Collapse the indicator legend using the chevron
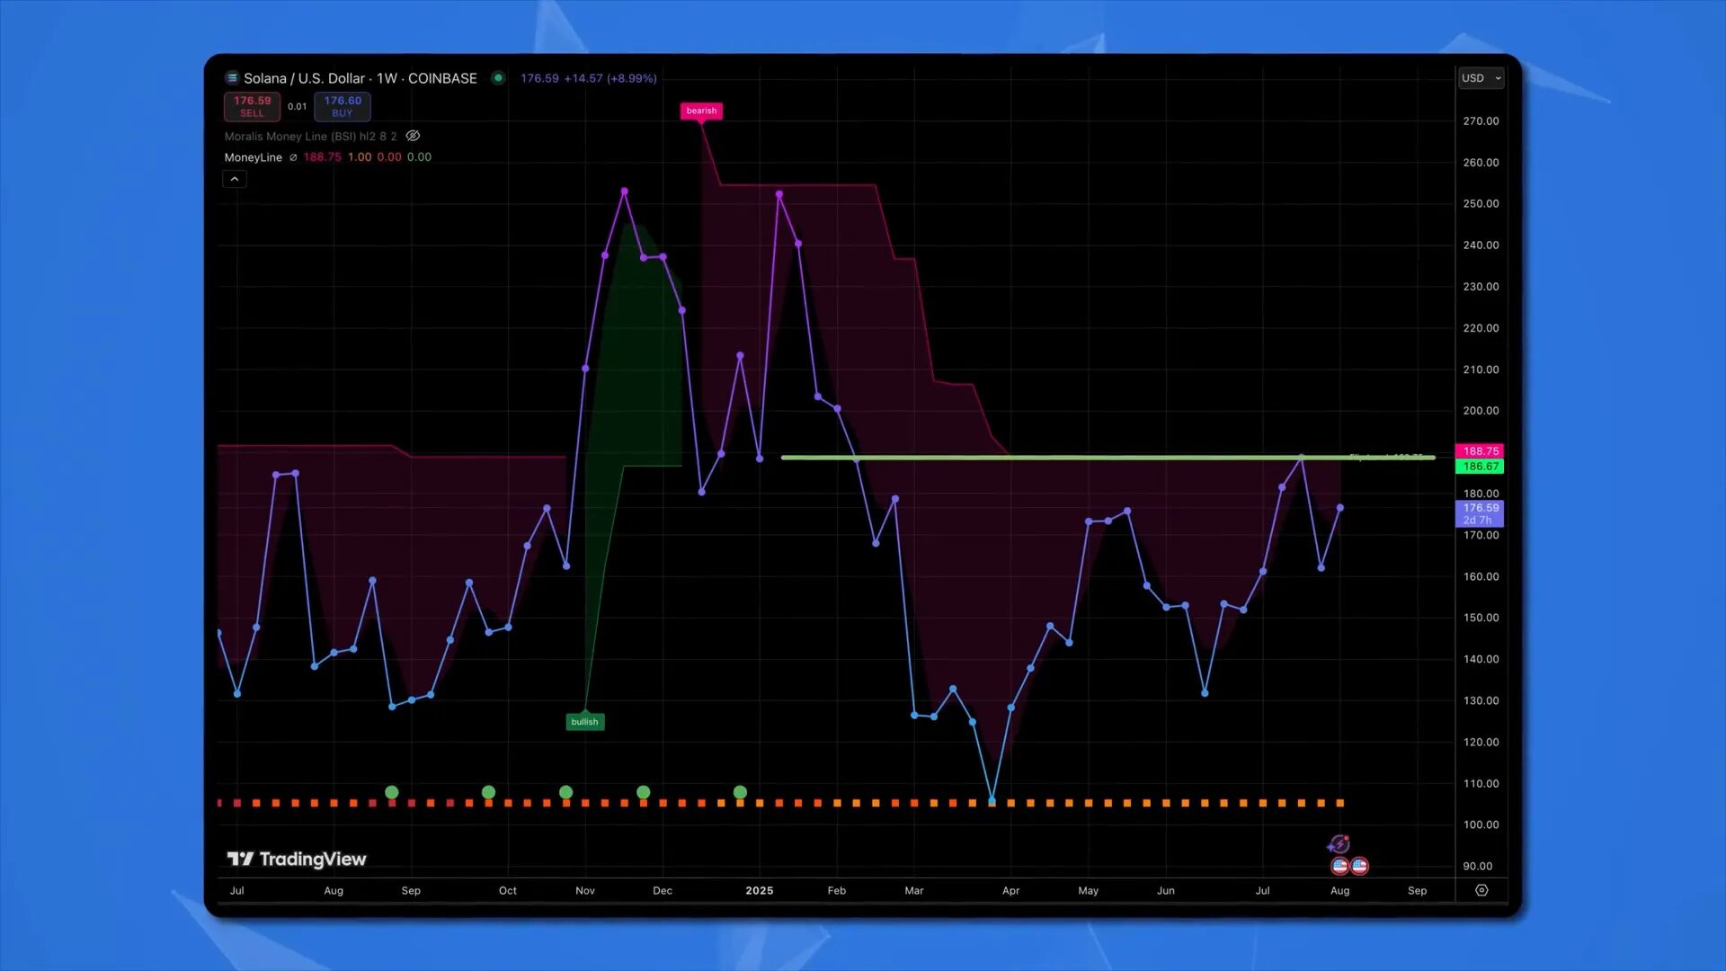The image size is (1726, 971). click(234, 179)
